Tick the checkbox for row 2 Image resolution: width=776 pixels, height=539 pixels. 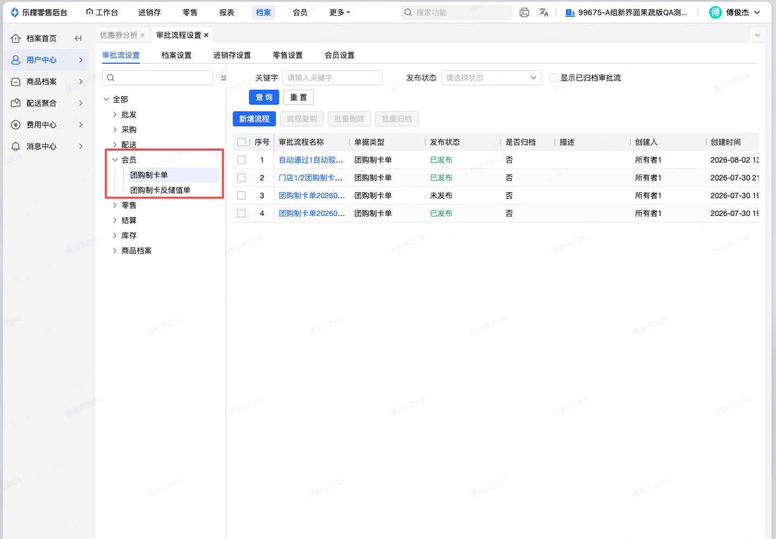pos(241,178)
